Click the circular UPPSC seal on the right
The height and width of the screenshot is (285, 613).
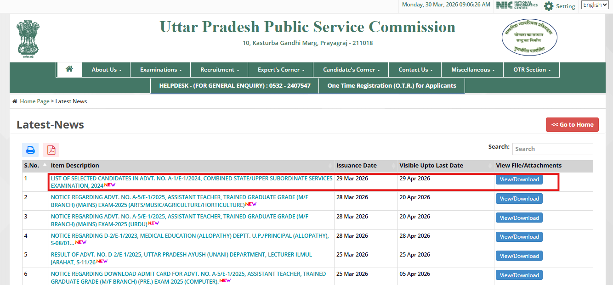(x=529, y=37)
